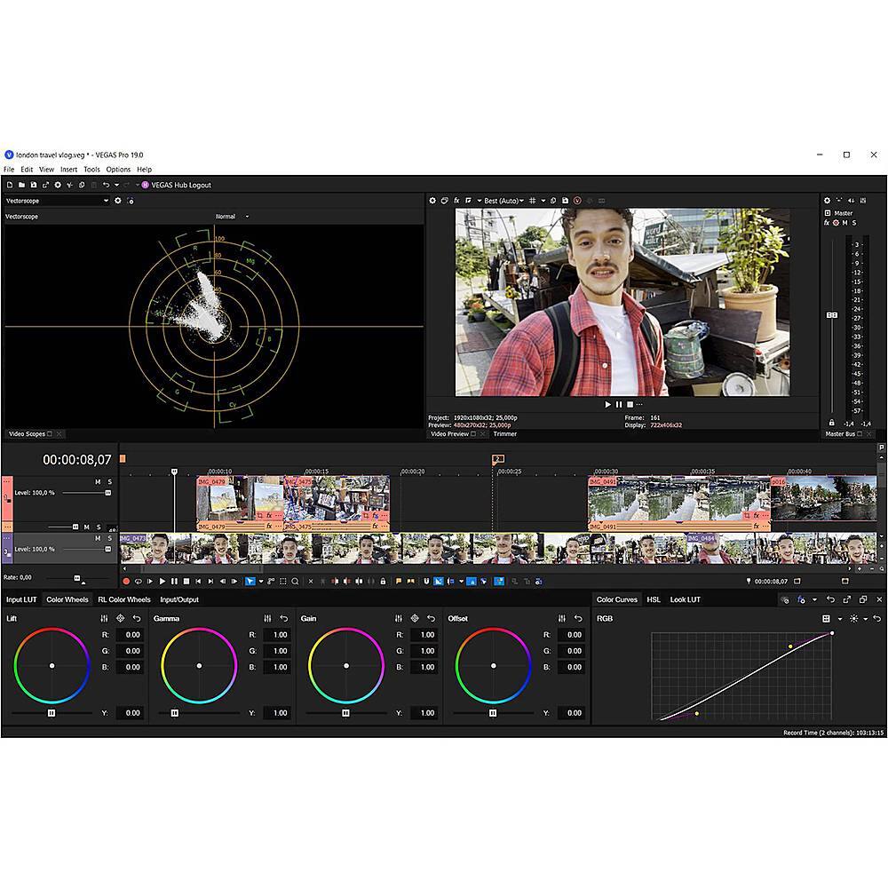Open the Tools menu
This screenshot has height=888, width=888.
(91, 169)
